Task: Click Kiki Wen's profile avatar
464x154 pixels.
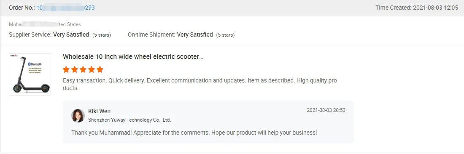Action: tap(78, 116)
